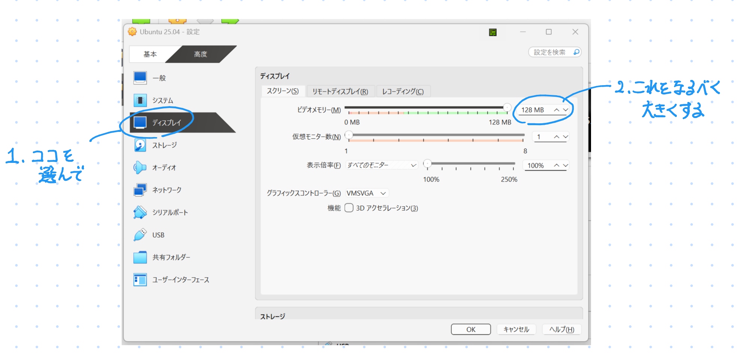Open the ネットワーク (Network) icon
Screen dimensions: 740x356
(140, 190)
